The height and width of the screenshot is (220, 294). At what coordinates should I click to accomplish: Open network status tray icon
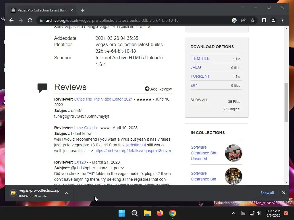pyautogui.click(x=252, y=213)
